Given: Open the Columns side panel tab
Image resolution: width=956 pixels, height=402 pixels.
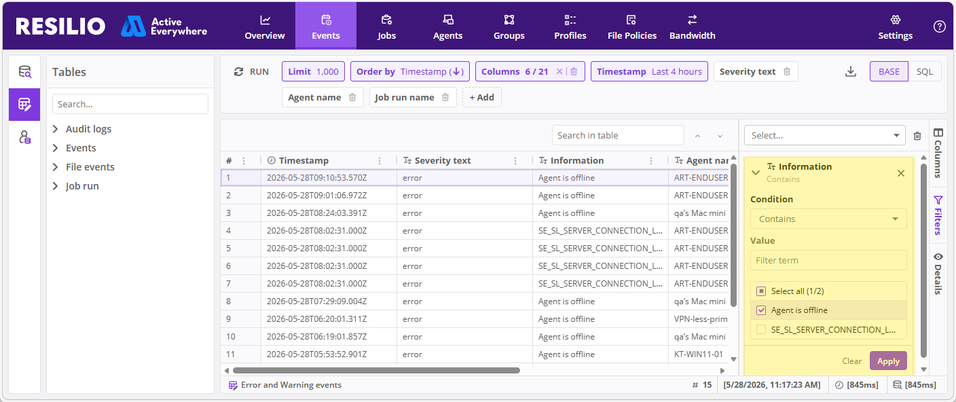Looking at the screenshot, I should tap(938, 153).
